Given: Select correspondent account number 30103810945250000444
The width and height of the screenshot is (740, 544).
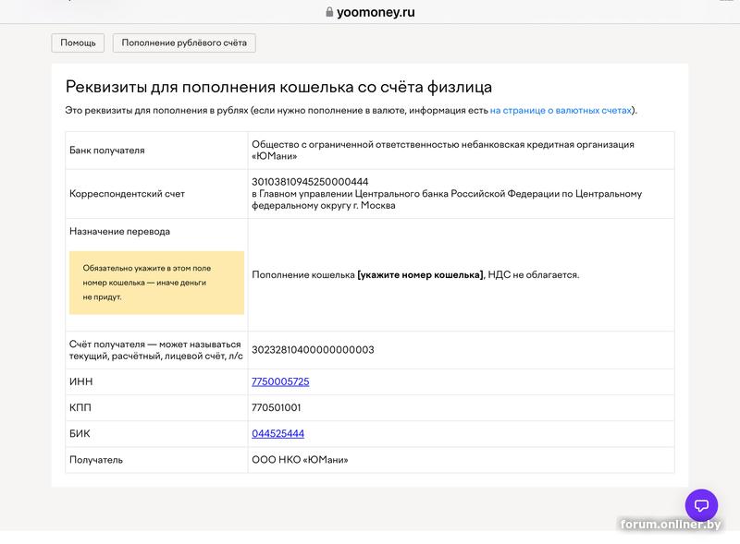Looking at the screenshot, I should [310, 182].
